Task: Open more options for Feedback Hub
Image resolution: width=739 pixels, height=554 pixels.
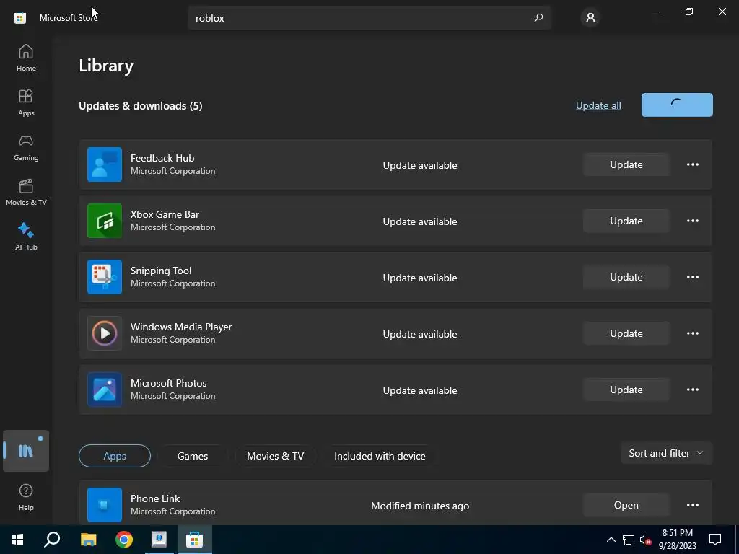Action: [692, 164]
